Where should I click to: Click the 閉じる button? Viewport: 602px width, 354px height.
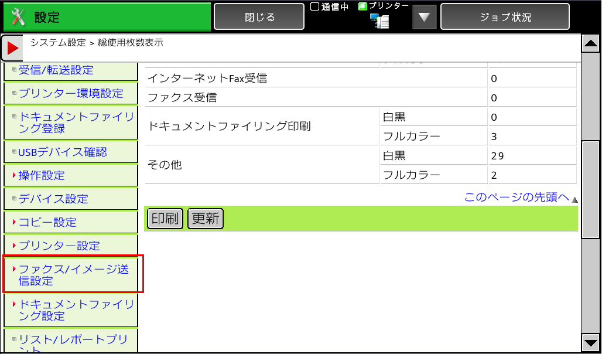[x=259, y=17]
